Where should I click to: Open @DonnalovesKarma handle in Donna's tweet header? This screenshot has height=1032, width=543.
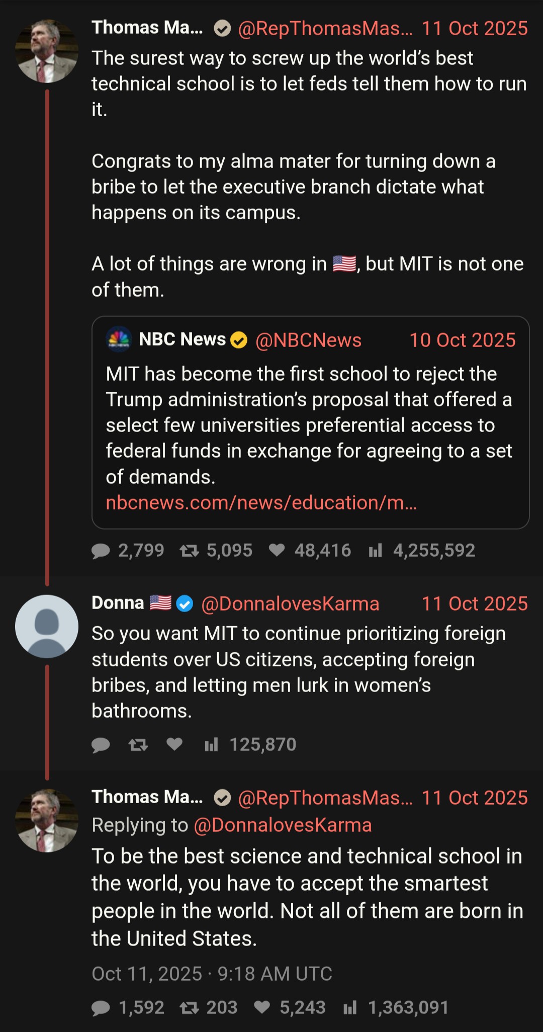(290, 604)
